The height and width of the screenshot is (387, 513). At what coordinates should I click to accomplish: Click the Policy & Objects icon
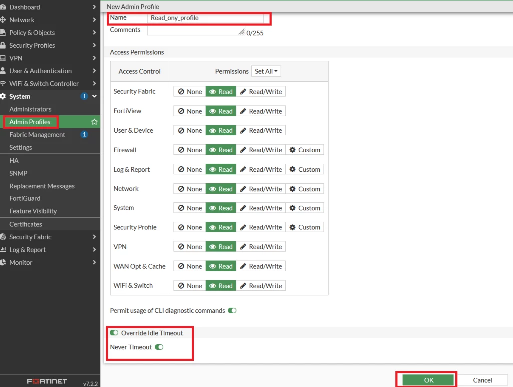point(3,32)
